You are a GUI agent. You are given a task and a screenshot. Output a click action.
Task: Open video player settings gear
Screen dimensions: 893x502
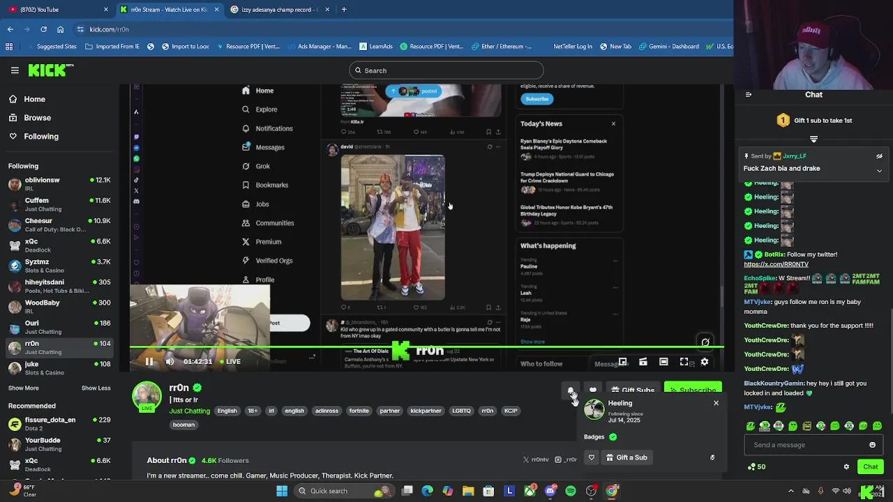pos(705,362)
